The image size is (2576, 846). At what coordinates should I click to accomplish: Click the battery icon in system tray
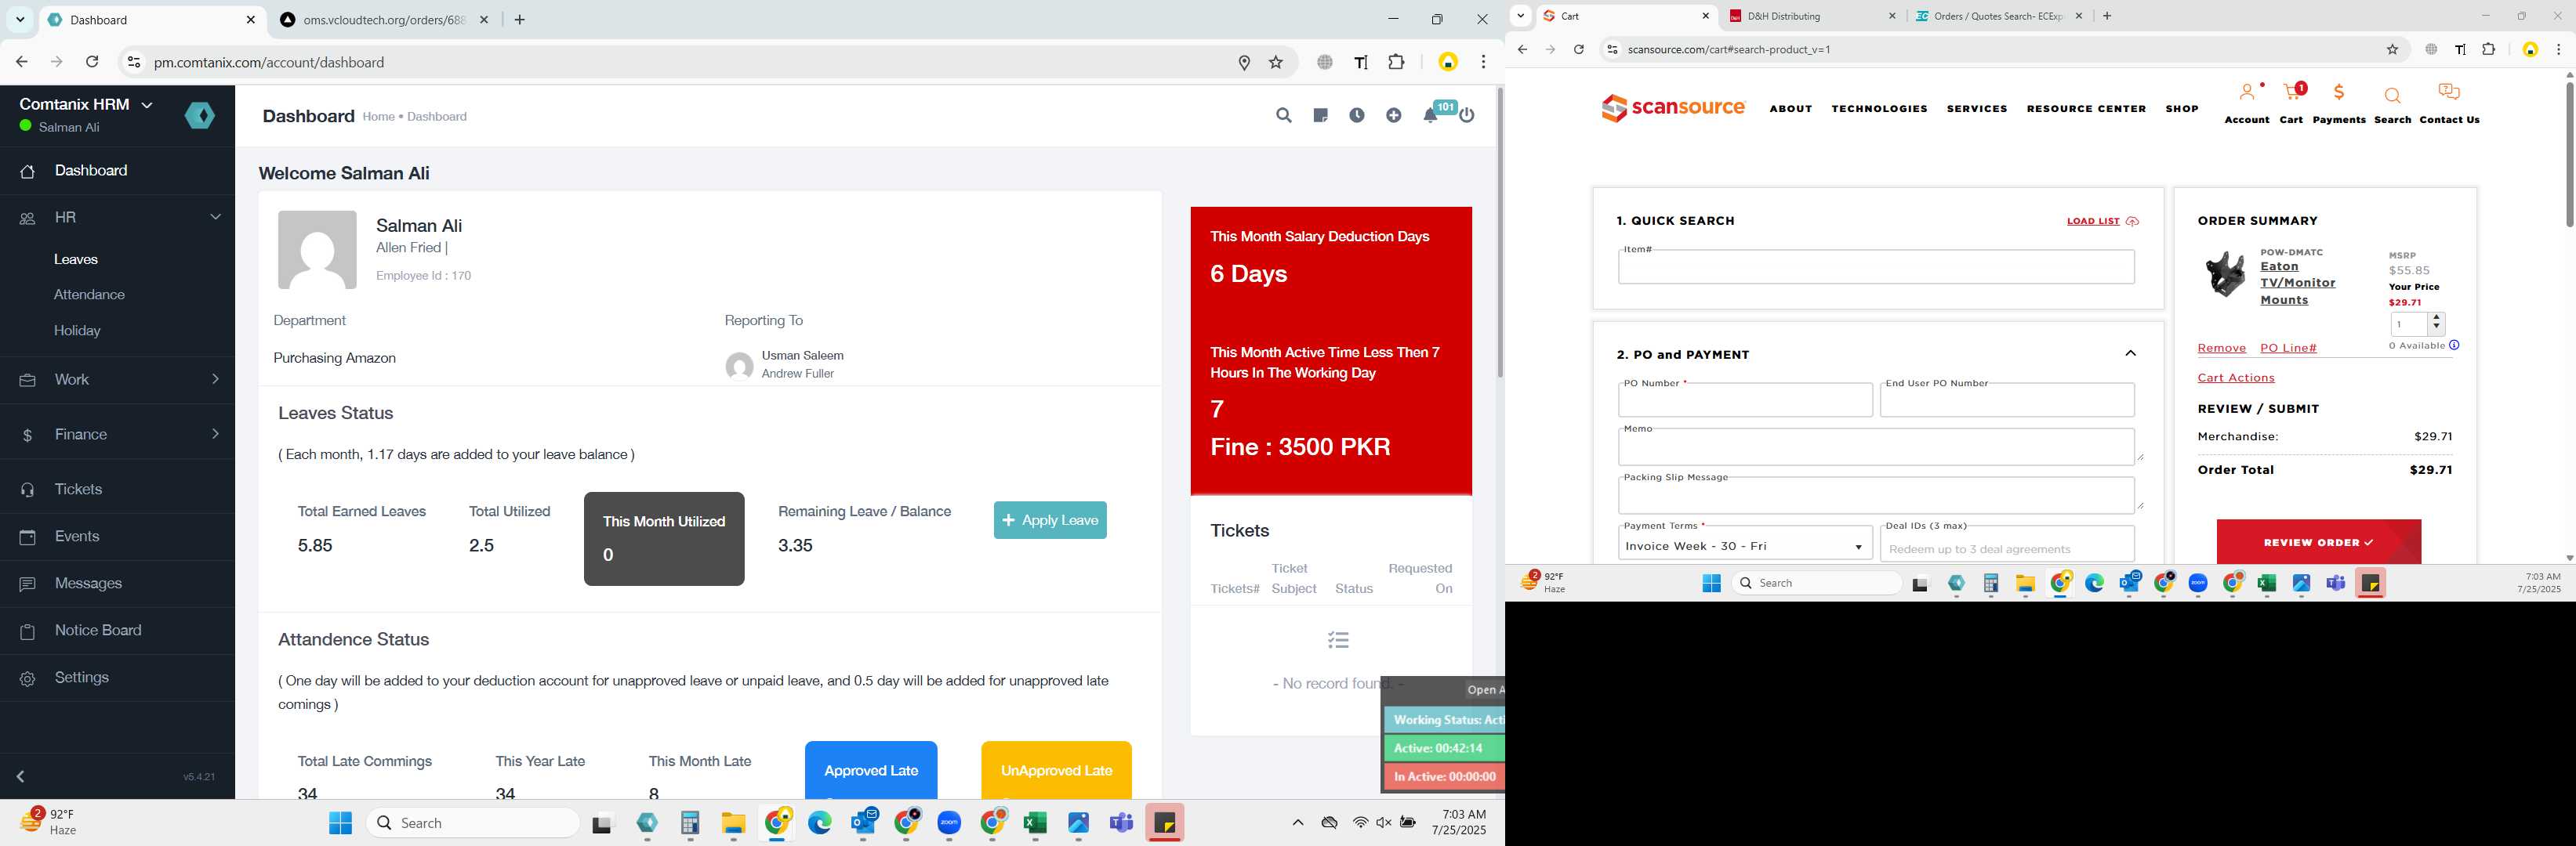1408,822
